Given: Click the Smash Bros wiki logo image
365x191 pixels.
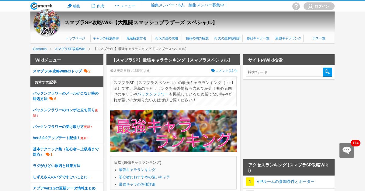Looking at the screenshot, I should pyautogui.click(x=47, y=23).
